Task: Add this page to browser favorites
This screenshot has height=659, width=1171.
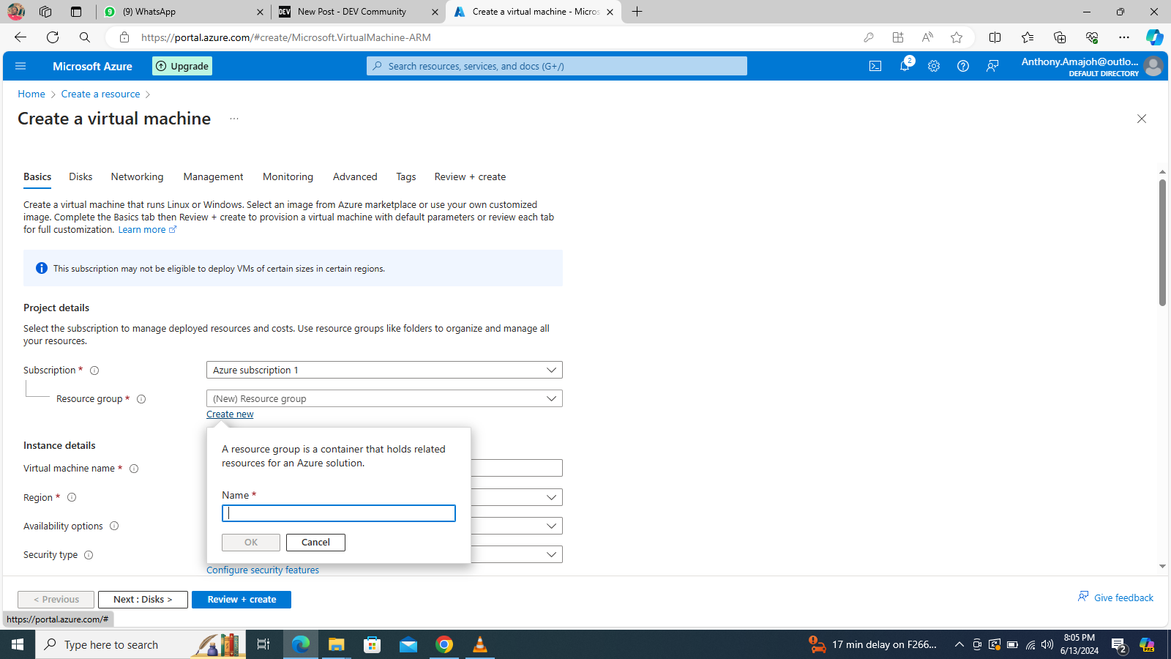Action: (957, 37)
